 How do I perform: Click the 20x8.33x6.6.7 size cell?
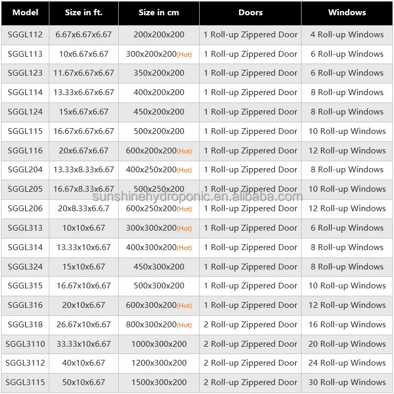point(84,209)
